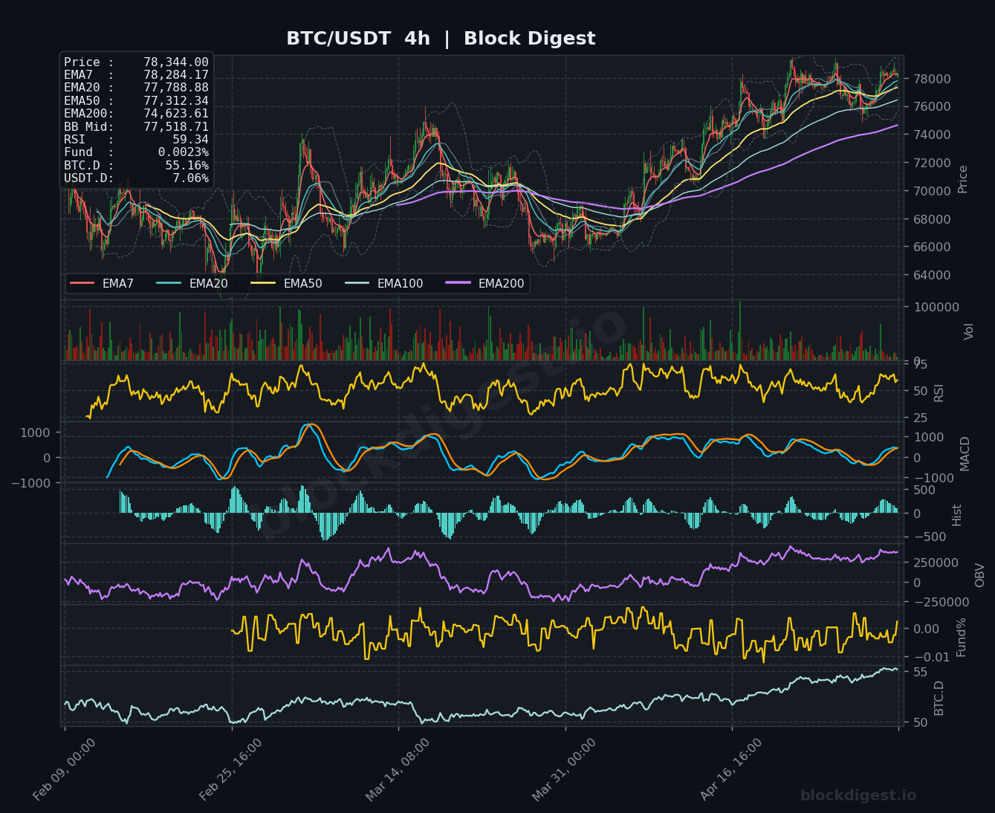Click the 78000 price tick
The width and height of the screenshot is (995, 813).
(x=931, y=79)
